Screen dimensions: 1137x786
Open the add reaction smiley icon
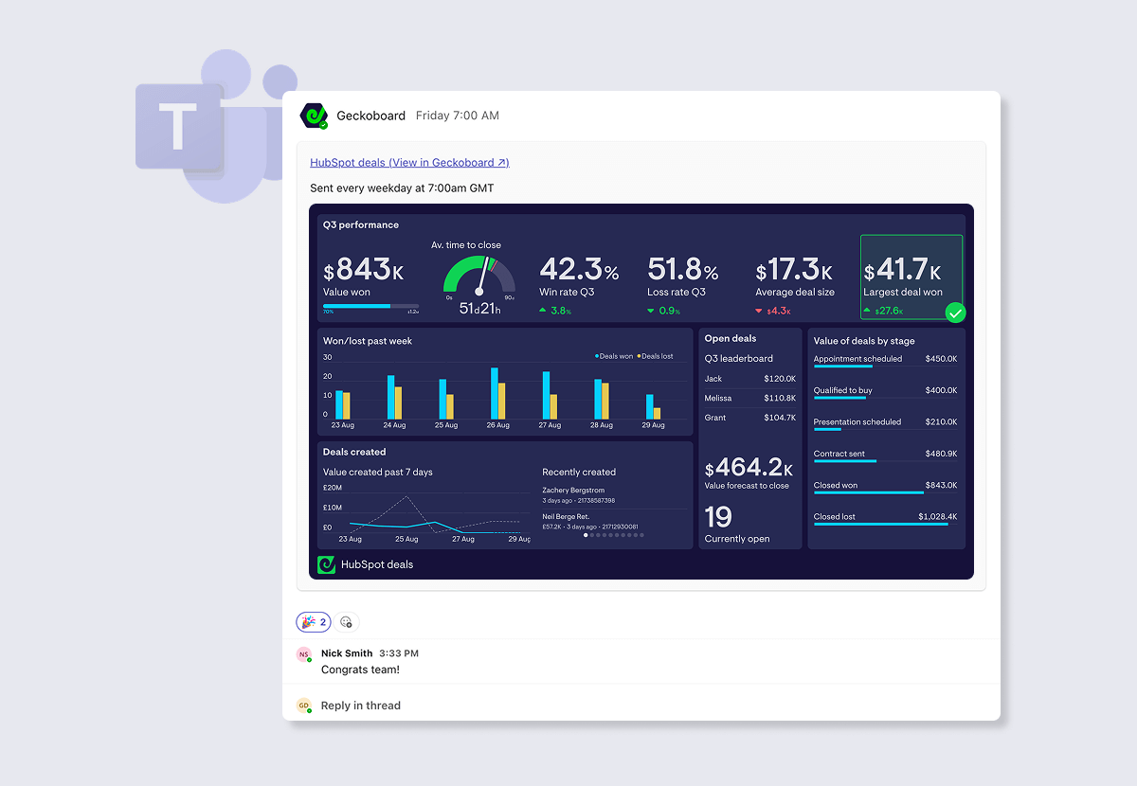coord(346,622)
